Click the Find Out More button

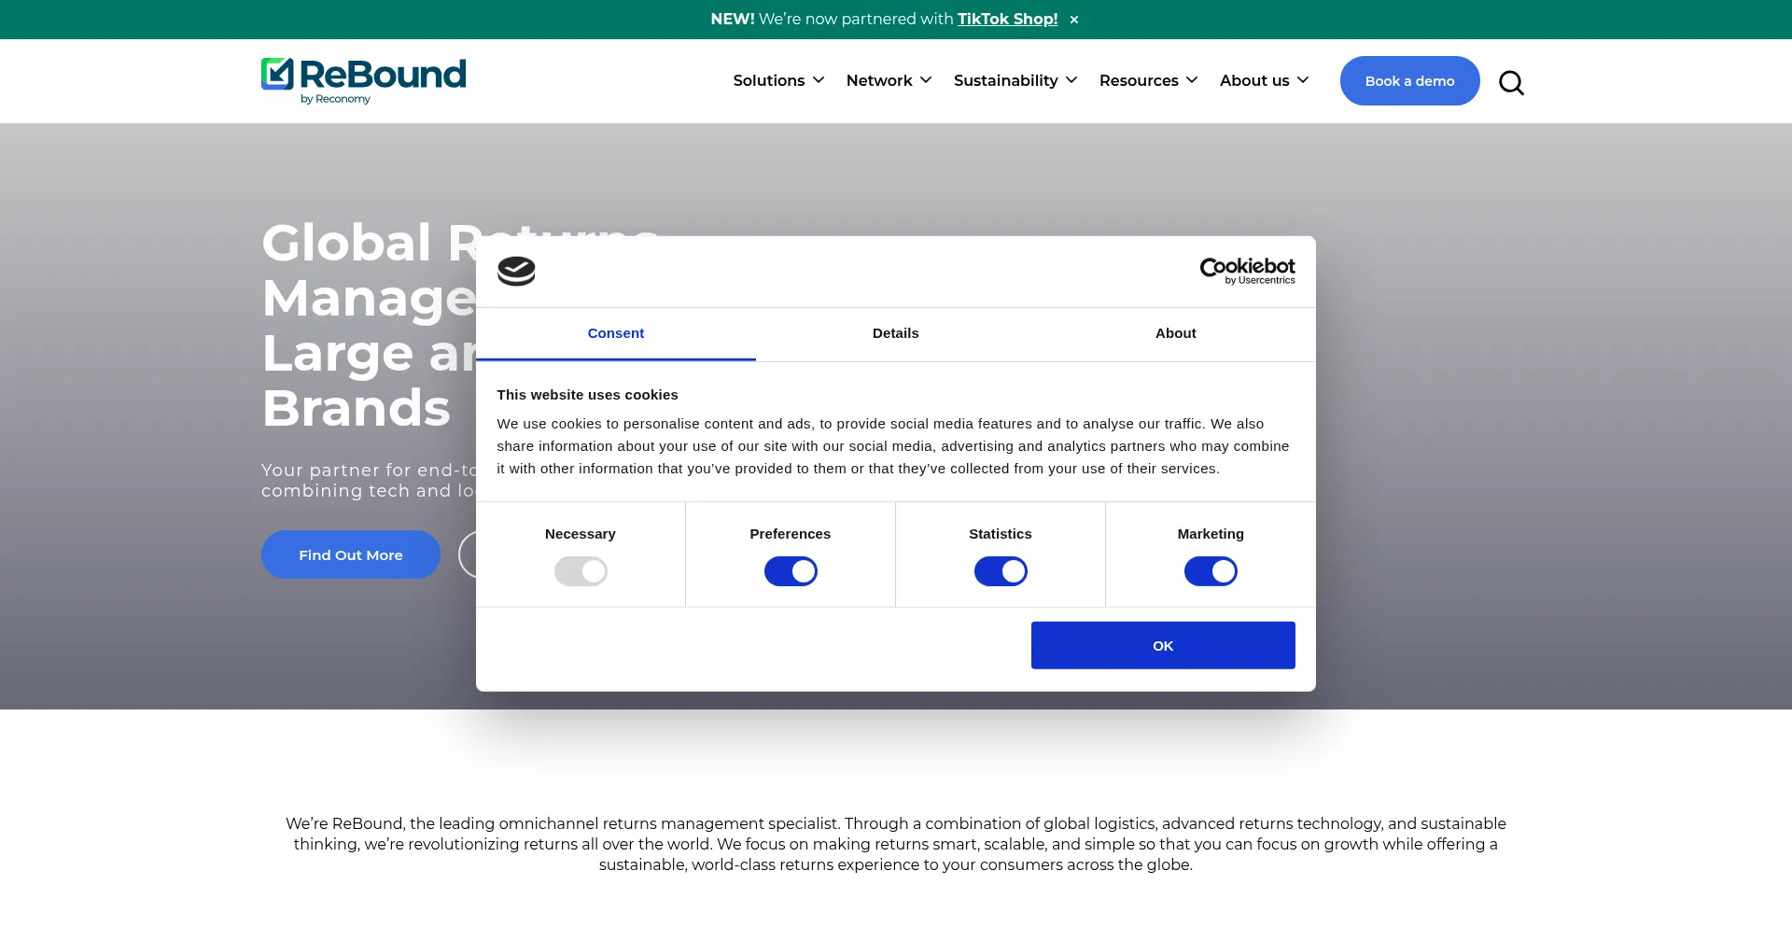[350, 554]
